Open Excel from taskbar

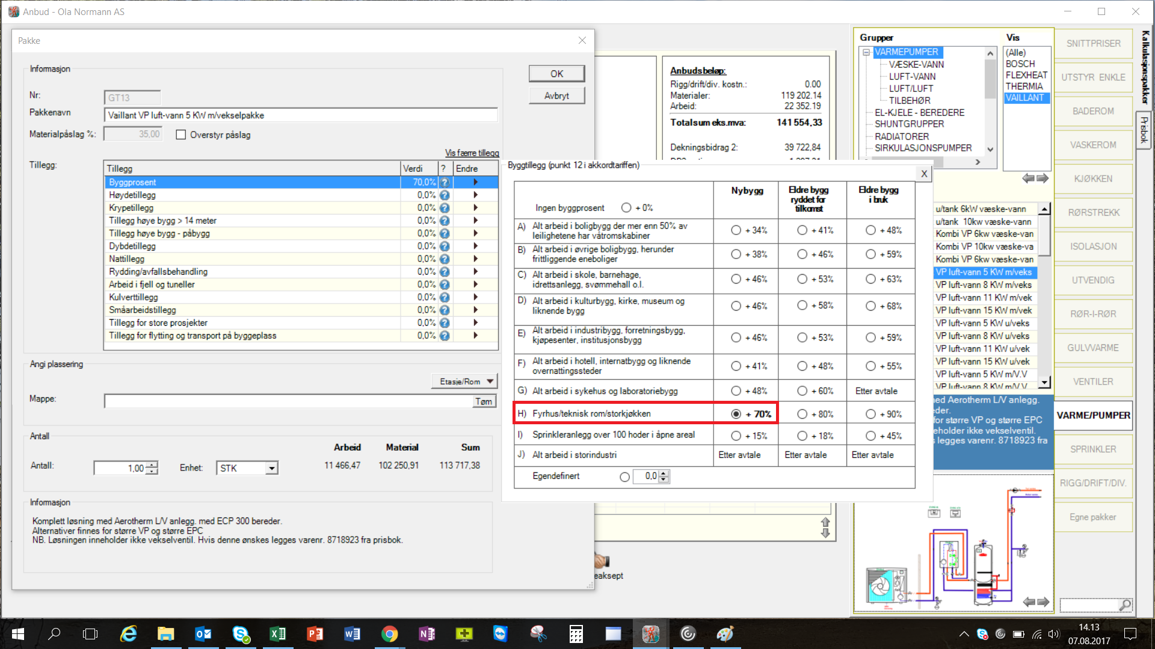[278, 634]
